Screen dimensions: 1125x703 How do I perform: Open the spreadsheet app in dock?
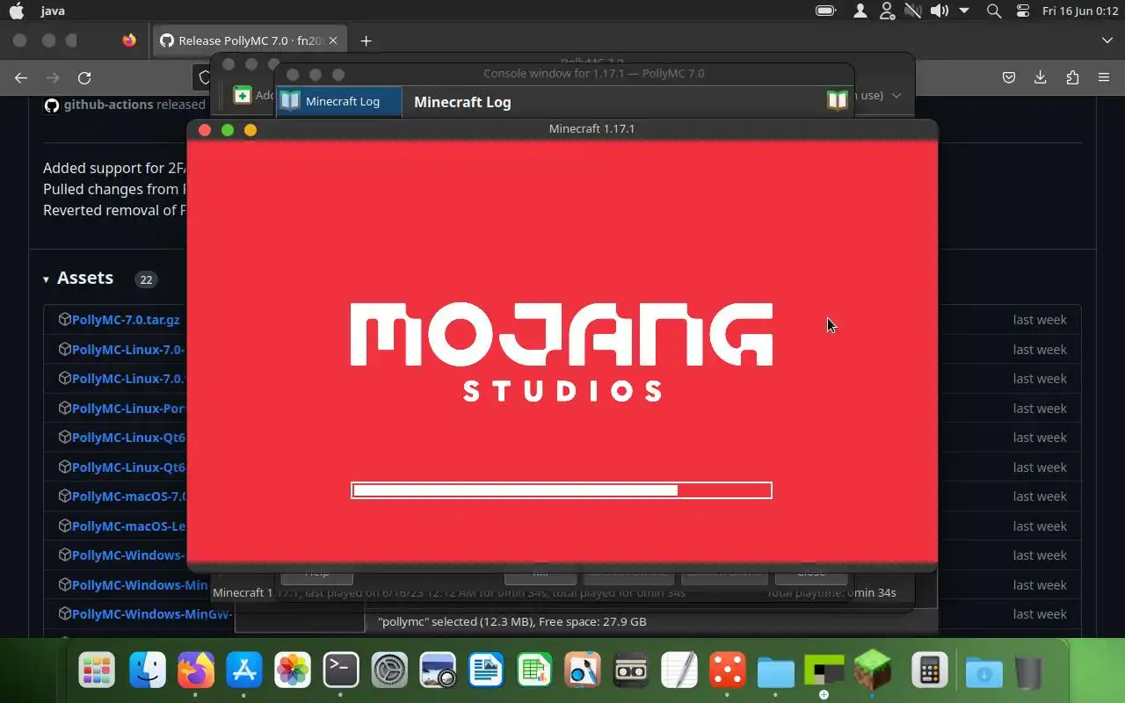coord(534,671)
